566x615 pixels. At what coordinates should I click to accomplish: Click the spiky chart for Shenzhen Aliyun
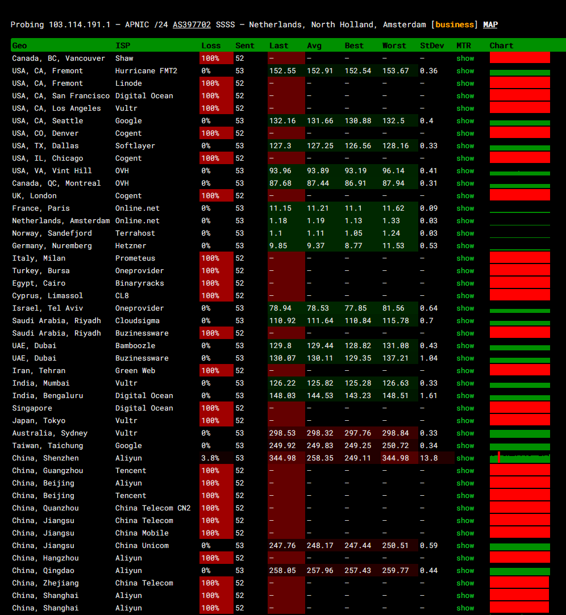pyautogui.click(x=519, y=458)
